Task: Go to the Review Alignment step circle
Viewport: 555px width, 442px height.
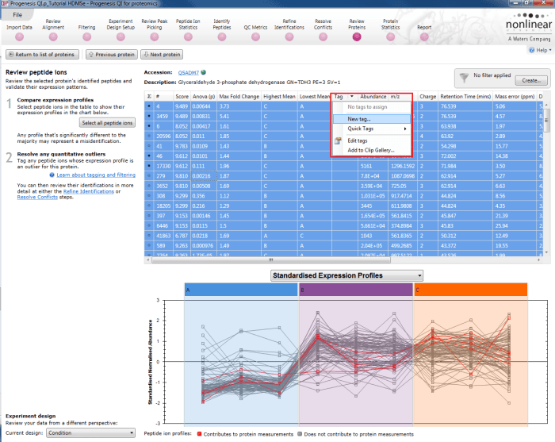Action: [53, 37]
